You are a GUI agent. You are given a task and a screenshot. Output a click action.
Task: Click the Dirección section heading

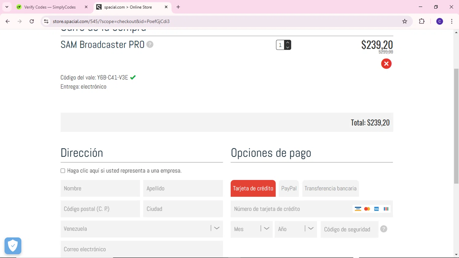[x=82, y=153]
